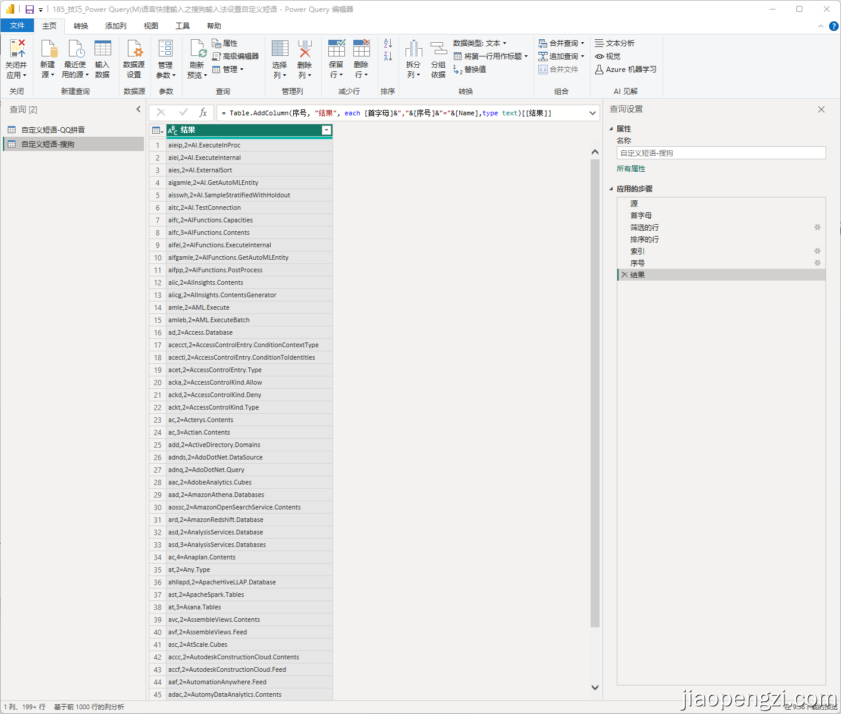Open settings gear for 索引 step
Viewport: 841px width, 714px height.
pyautogui.click(x=817, y=251)
